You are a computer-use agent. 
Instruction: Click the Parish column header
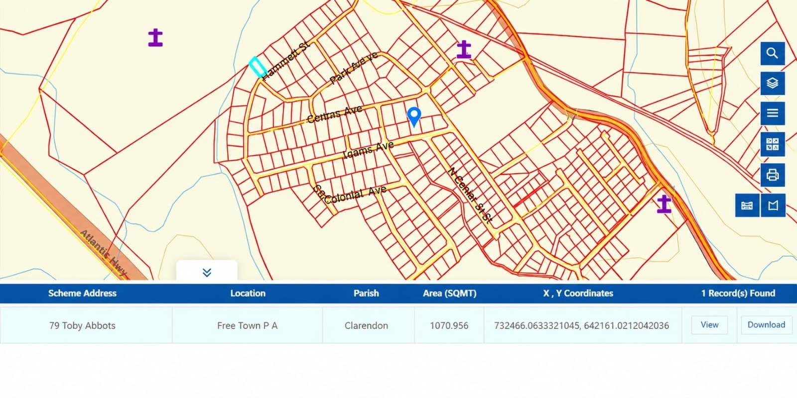click(366, 293)
